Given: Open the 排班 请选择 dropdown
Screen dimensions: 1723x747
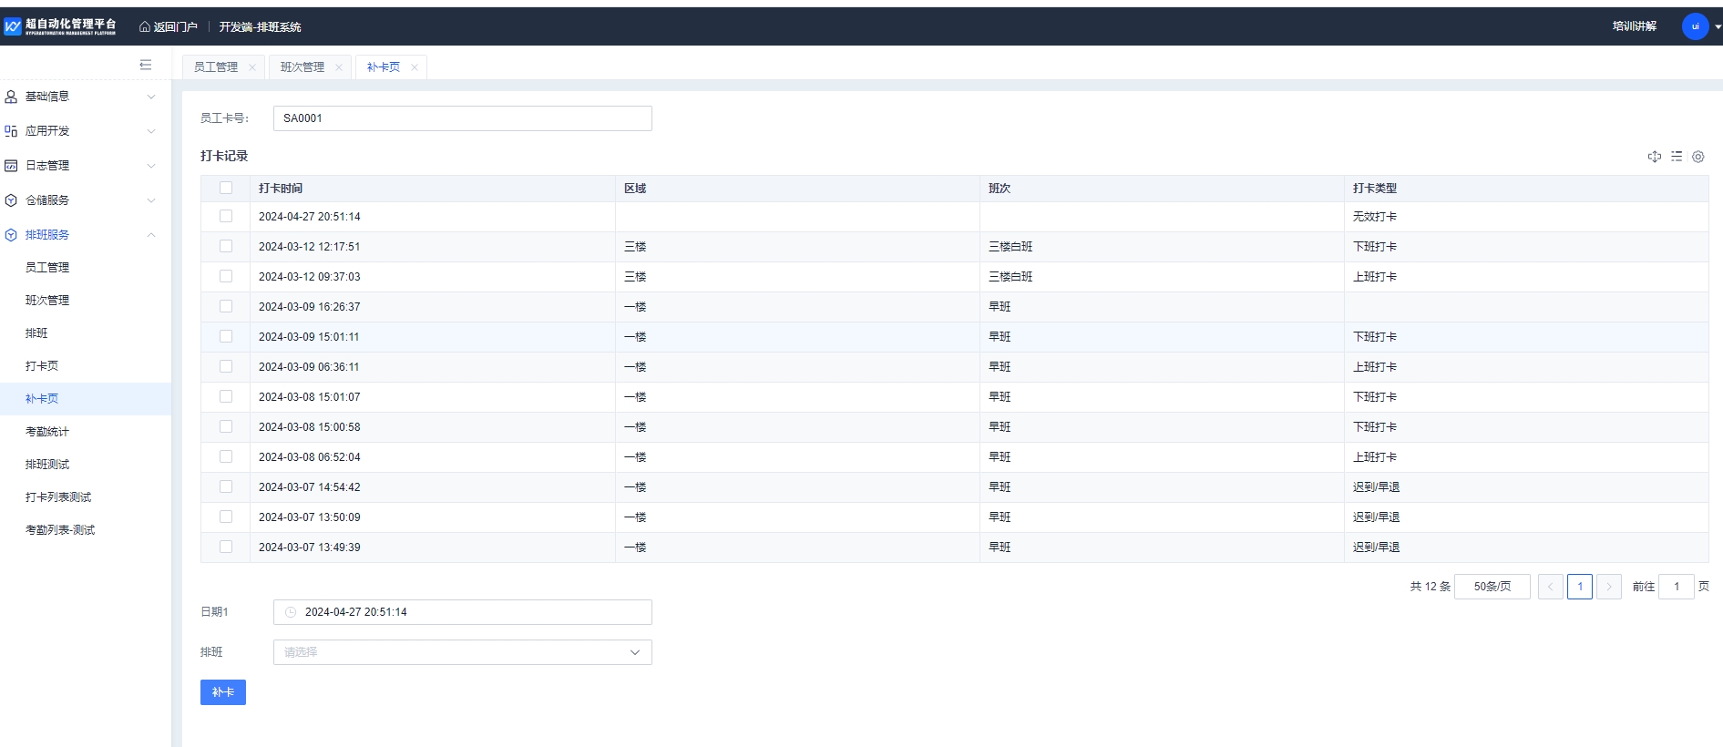Looking at the screenshot, I should 463,652.
